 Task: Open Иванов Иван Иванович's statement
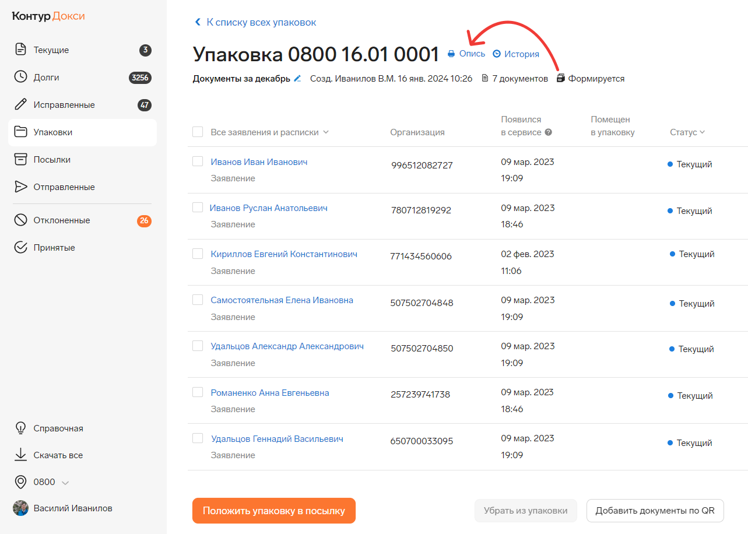pos(259,162)
